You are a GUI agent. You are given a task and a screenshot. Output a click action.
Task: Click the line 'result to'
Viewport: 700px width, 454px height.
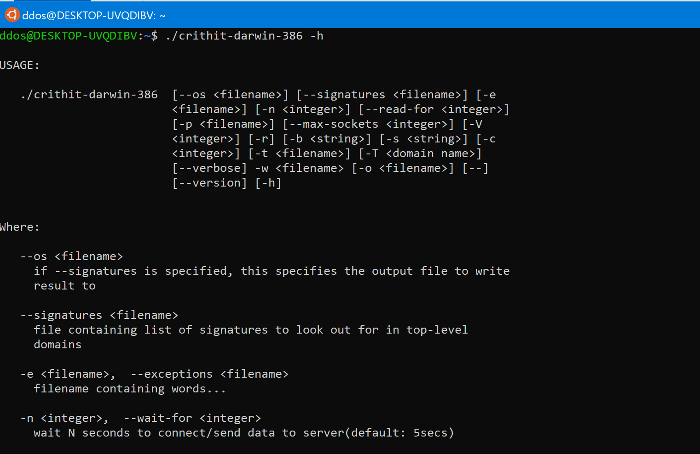(x=65, y=286)
